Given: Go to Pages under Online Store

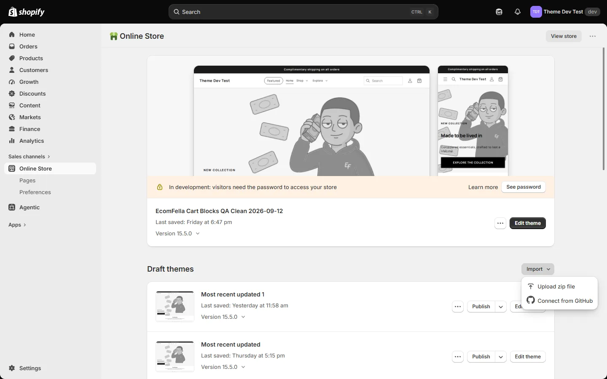Looking at the screenshot, I should 27,180.
